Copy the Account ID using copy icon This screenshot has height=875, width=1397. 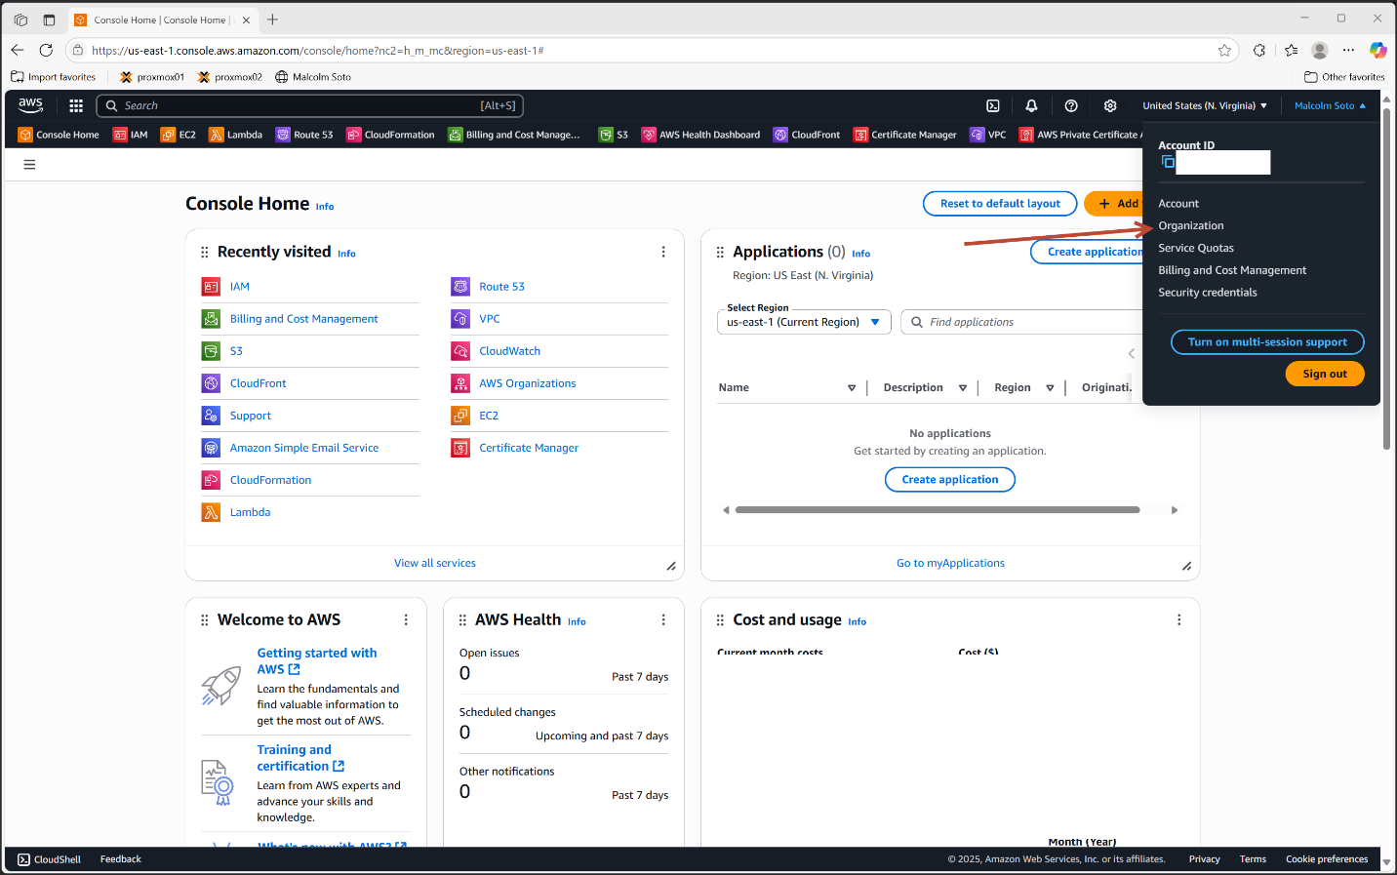[x=1168, y=162]
